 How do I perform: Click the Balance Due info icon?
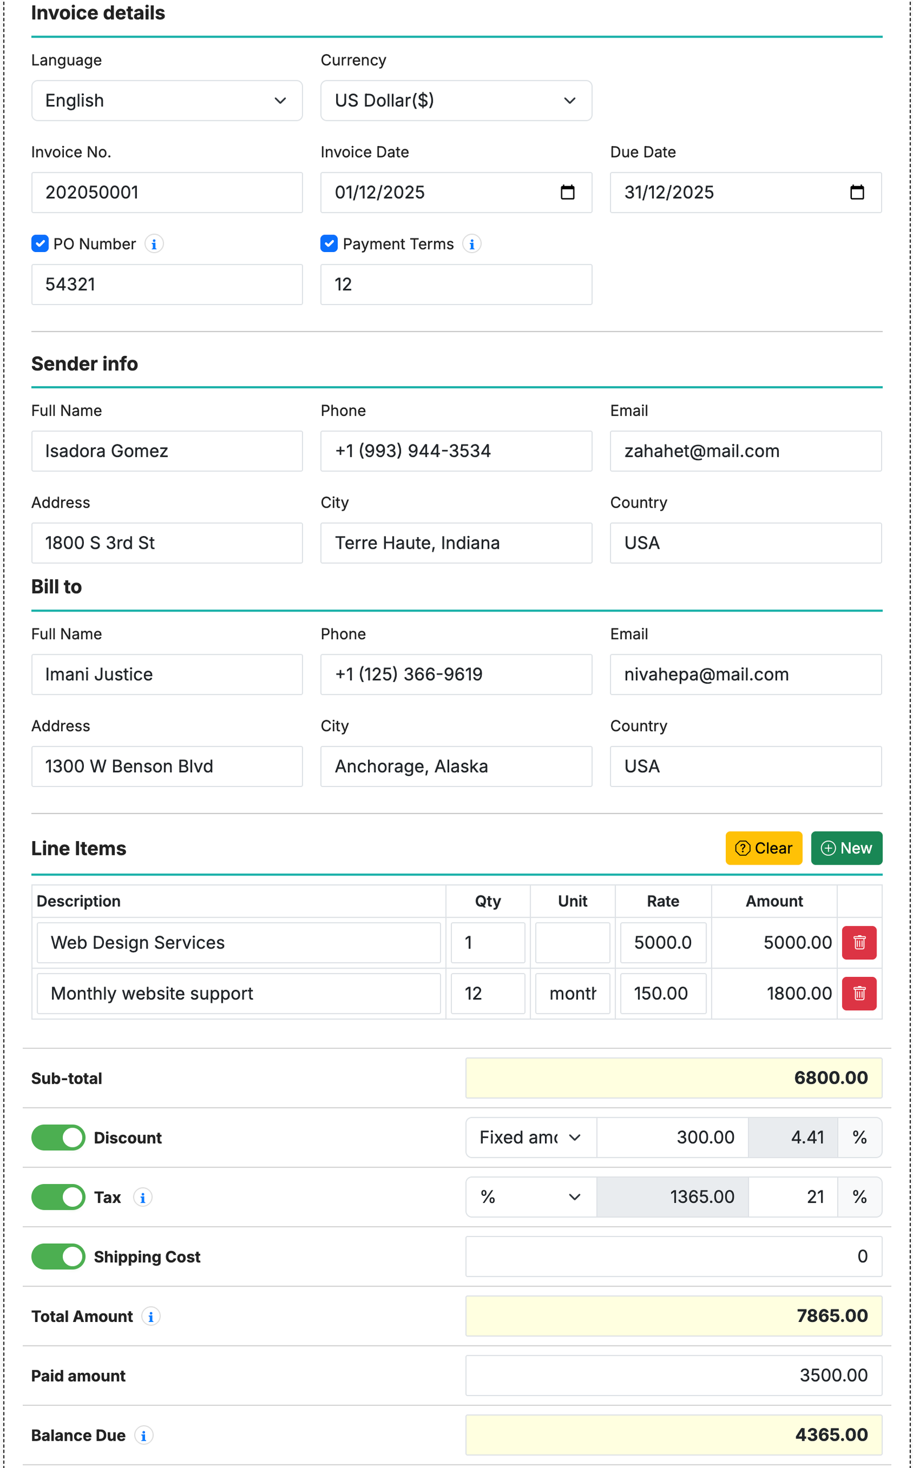(x=144, y=1435)
